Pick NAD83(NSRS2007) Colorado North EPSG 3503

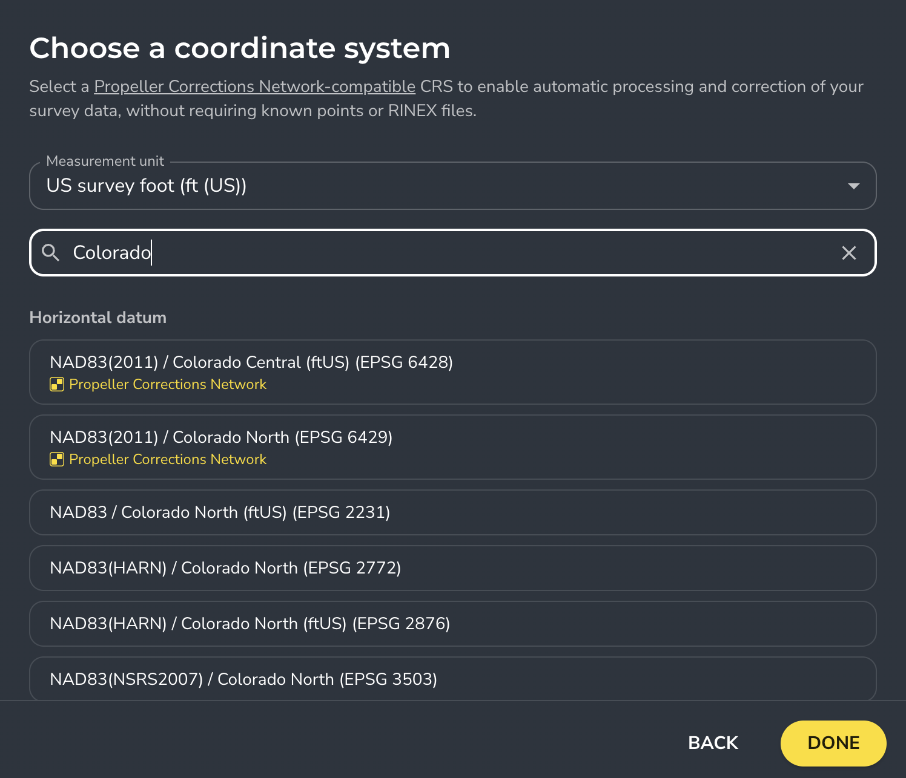[x=452, y=679]
